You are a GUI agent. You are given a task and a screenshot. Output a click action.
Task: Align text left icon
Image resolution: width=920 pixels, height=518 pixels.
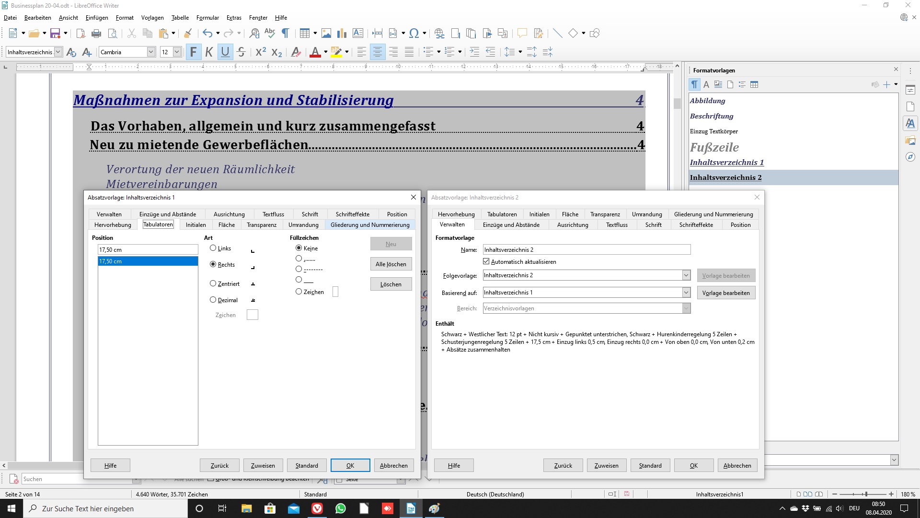(x=362, y=52)
